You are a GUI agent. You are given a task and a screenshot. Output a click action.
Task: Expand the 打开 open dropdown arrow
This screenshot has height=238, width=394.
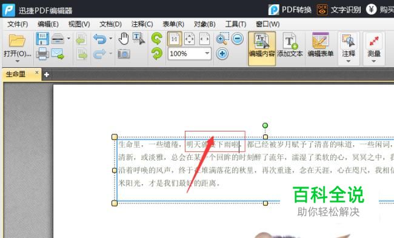pos(17,61)
